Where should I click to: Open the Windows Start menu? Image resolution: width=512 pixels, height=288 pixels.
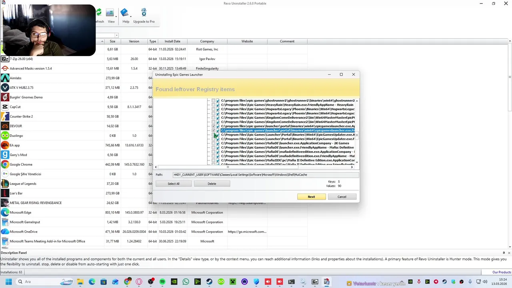8,282
